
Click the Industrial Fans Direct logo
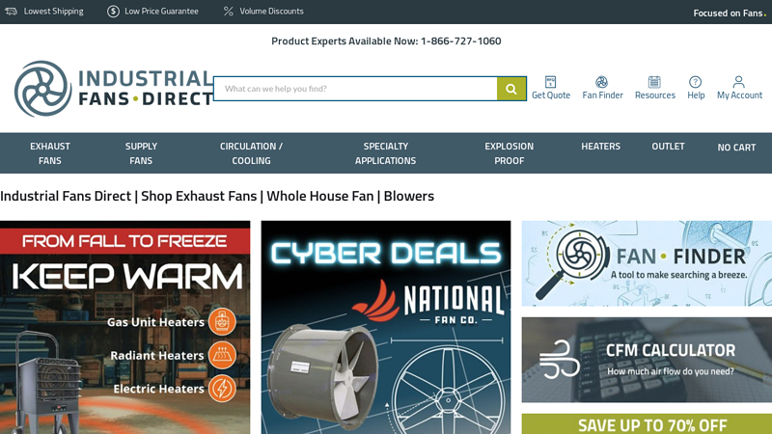click(x=113, y=89)
